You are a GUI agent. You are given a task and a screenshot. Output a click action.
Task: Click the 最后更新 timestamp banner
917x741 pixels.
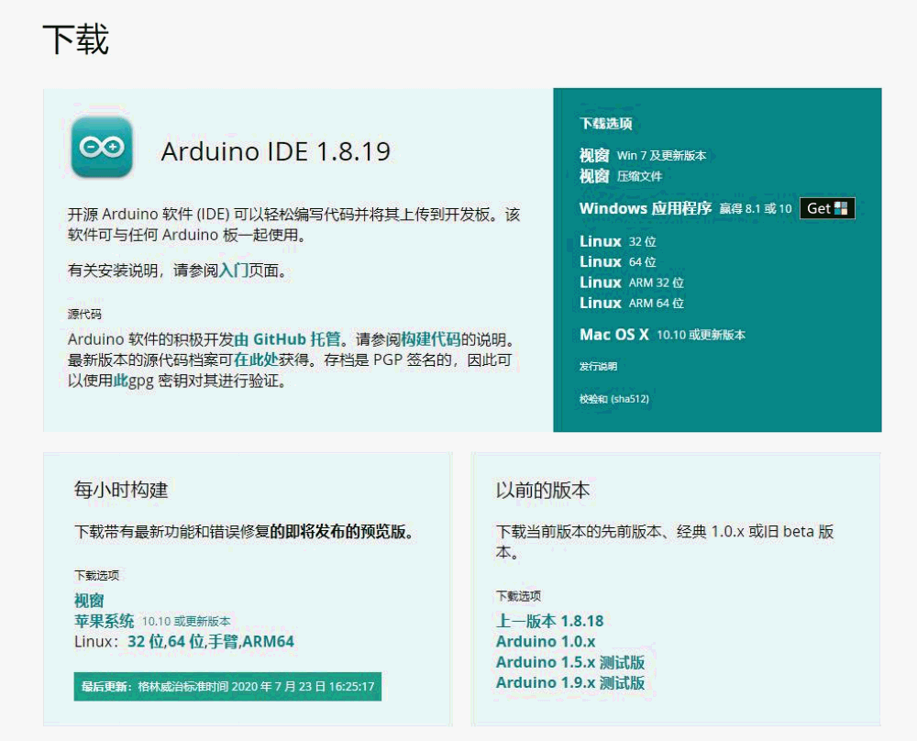[227, 687]
